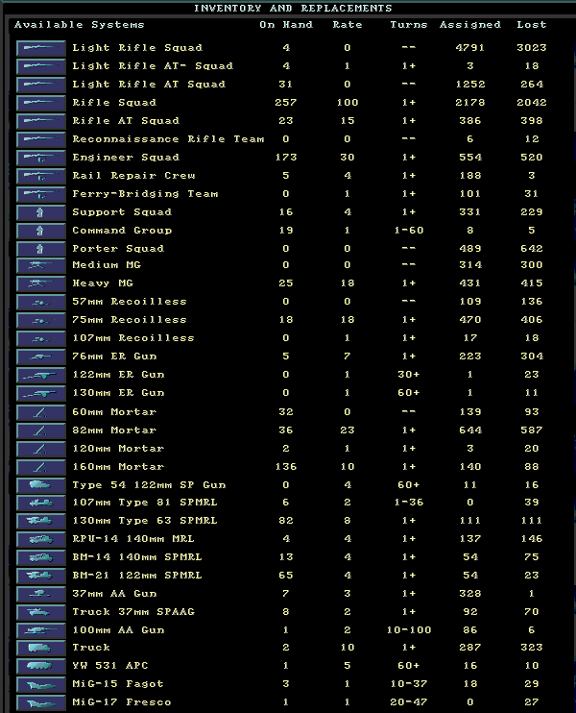Select the Light Rifle AT- Squad icon
Viewport: 576px width, 713px height.
(x=41, y=66)
